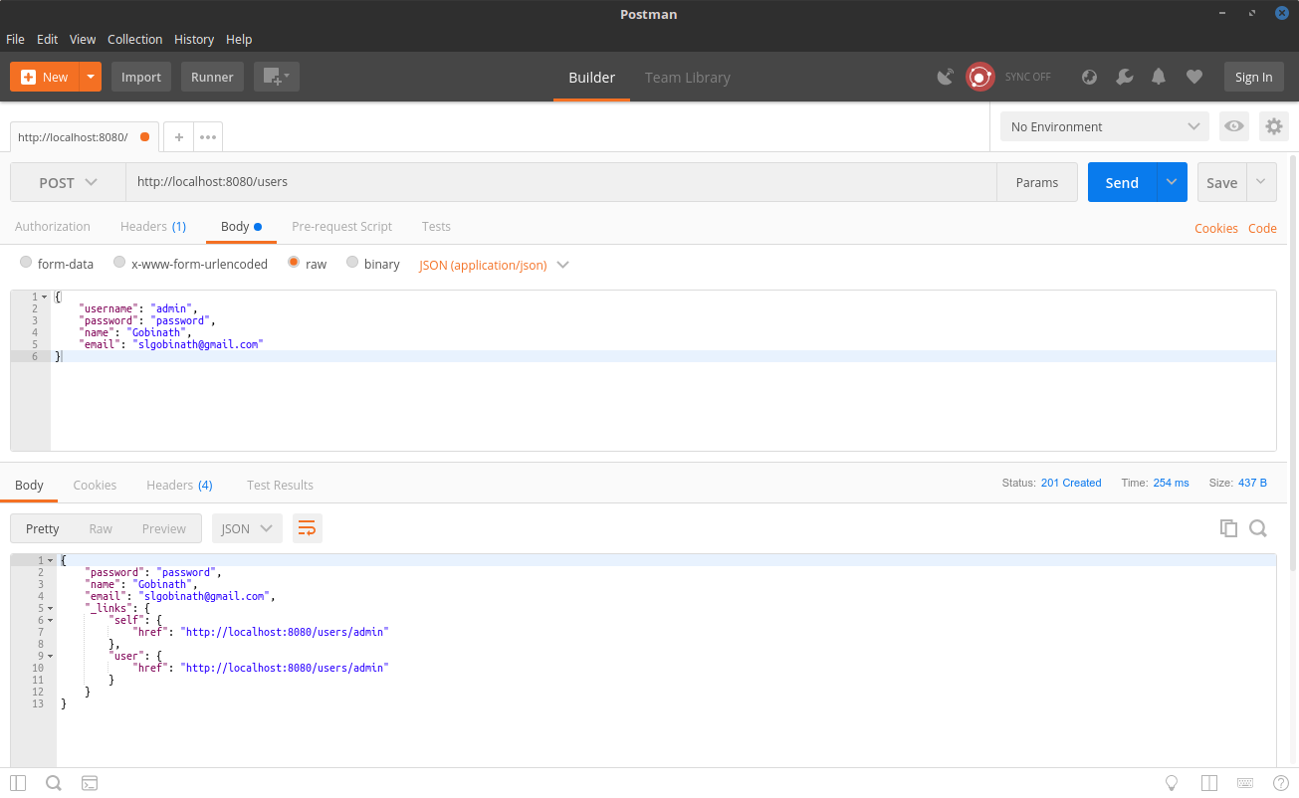Image resolution: width=1299 pixels, height=798 pixels.
Task: Collapse the response _links fold arrow on line 5
Action: tap(50, 608)
